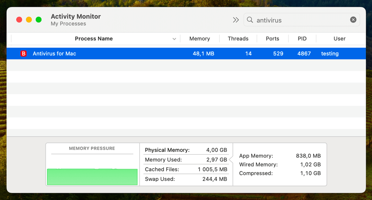
Task: Click the user value 'testing'
Action: coord(330,54)
